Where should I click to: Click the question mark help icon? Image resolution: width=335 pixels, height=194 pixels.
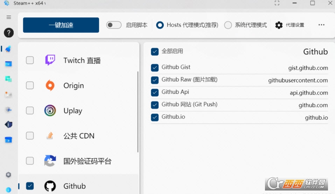point(9,33)
